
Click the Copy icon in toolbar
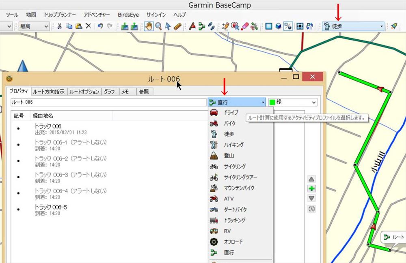point(69,26)
